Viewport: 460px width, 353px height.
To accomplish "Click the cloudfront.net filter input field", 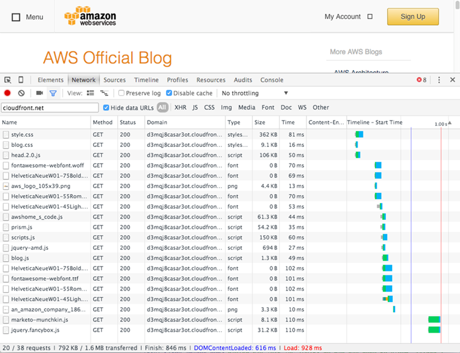I will [49, 107].
